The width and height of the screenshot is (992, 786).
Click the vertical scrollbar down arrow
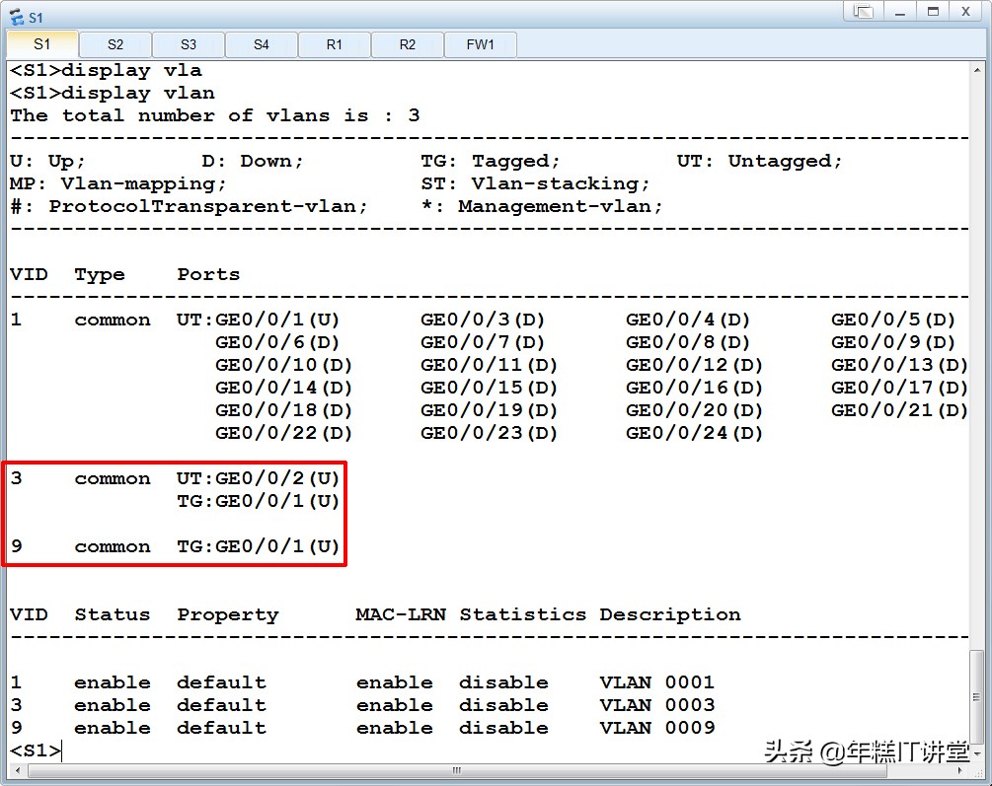[x=978, y=754]
